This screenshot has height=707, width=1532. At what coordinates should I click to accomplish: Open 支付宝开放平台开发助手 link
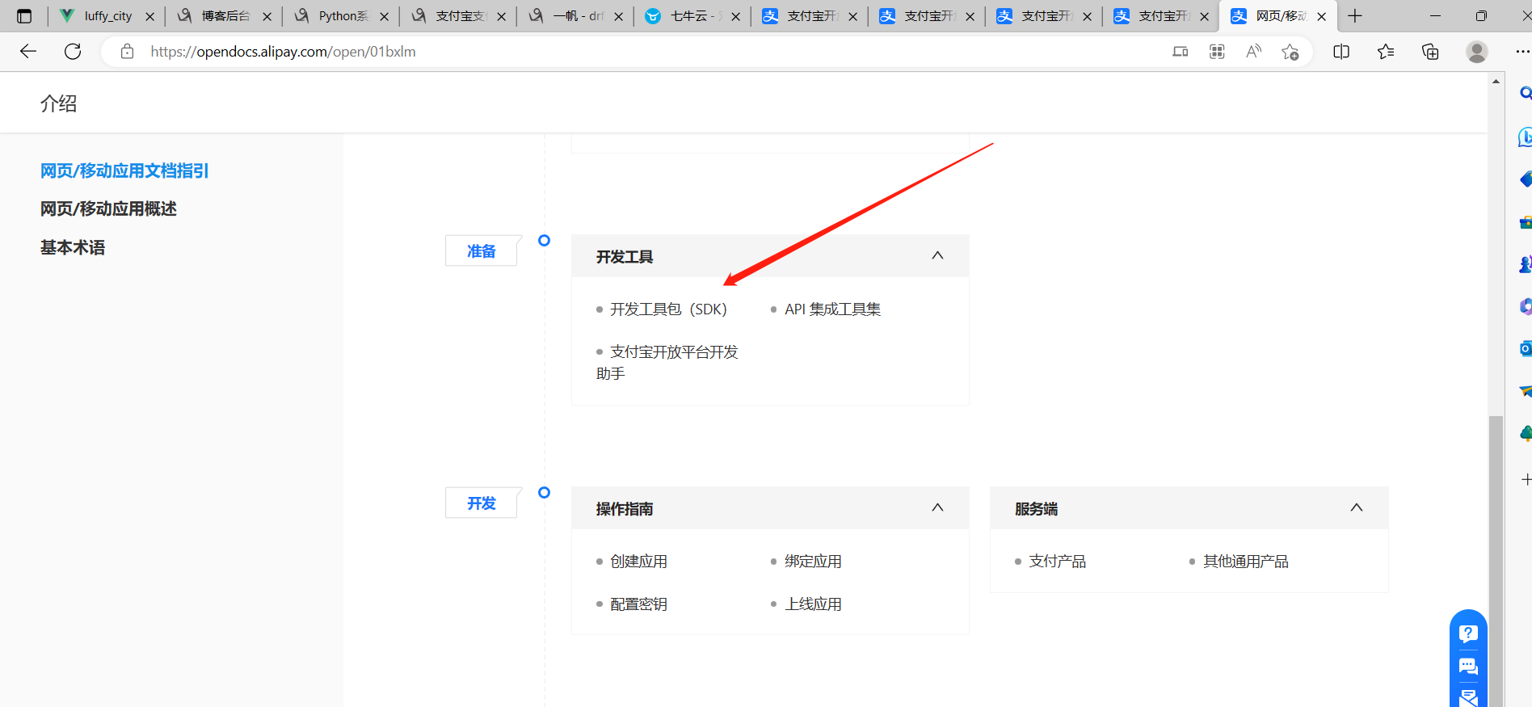667,363
